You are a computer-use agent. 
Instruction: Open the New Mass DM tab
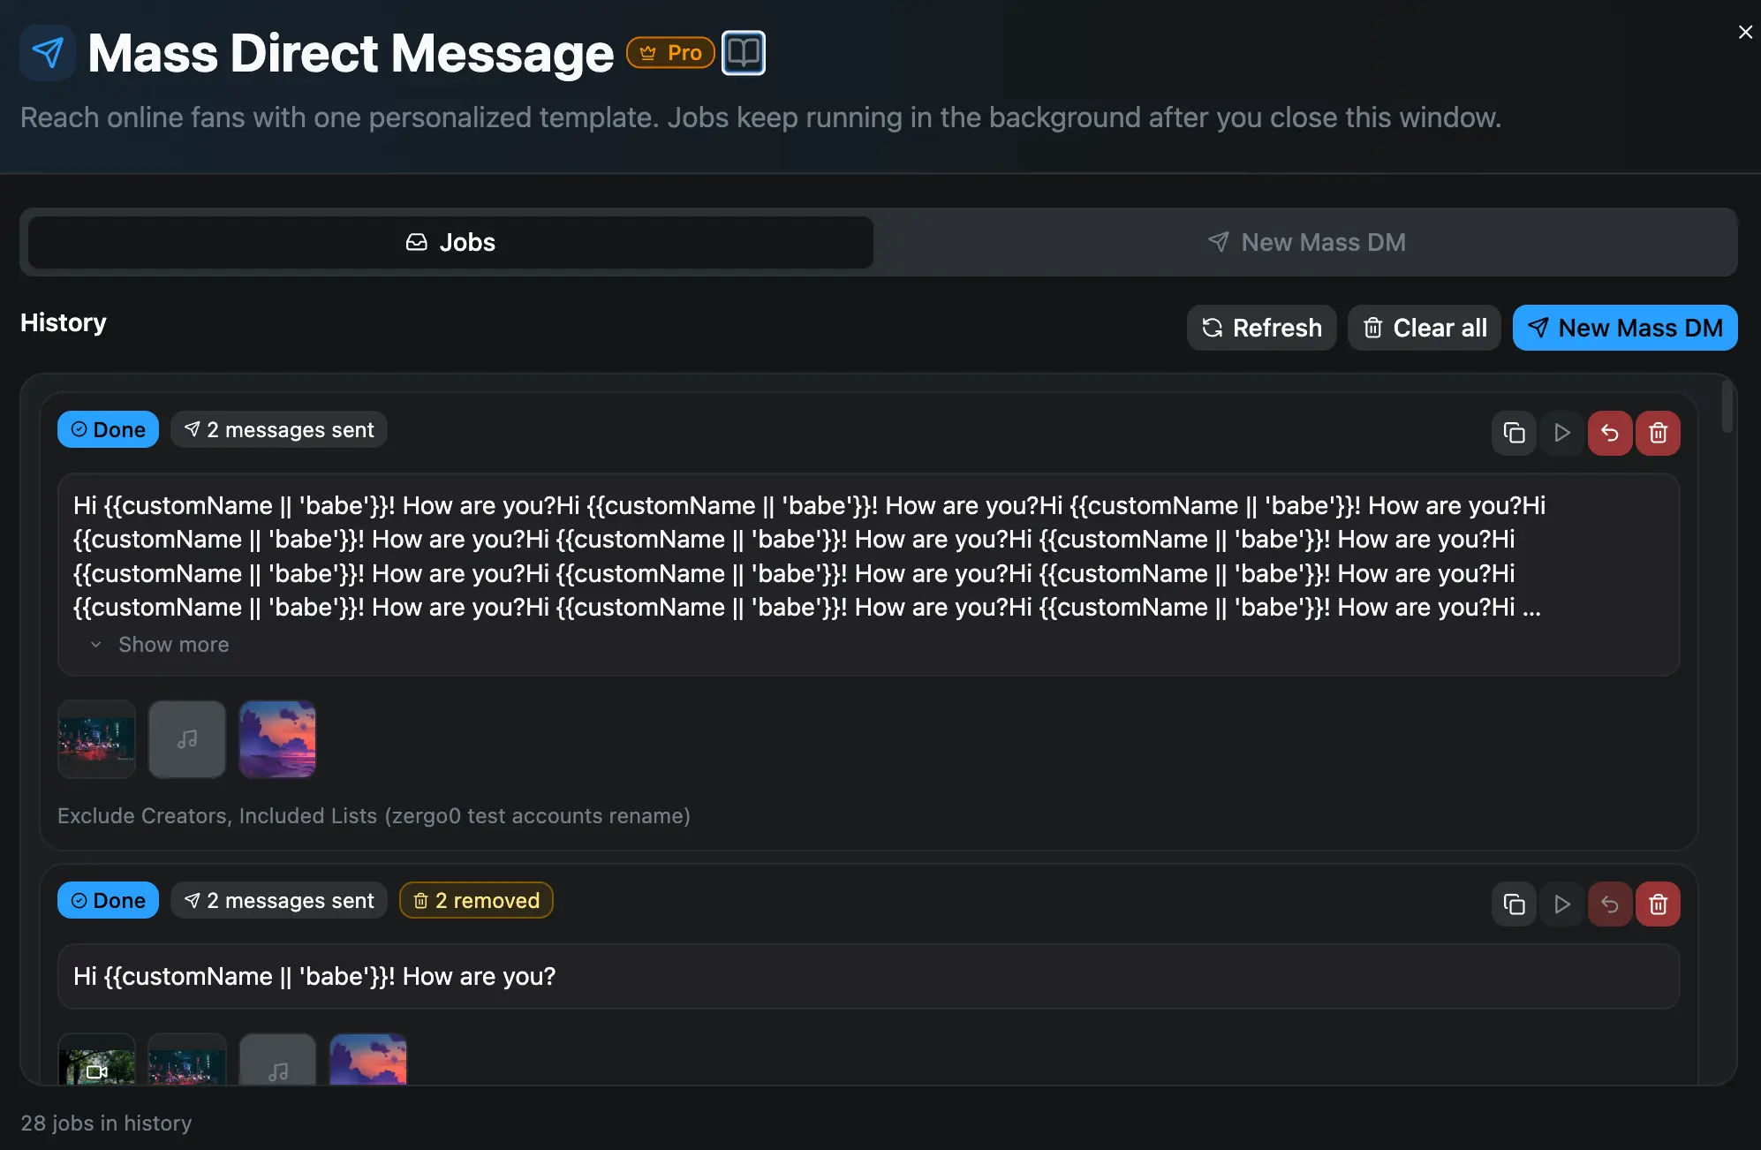pos(1307,242)
